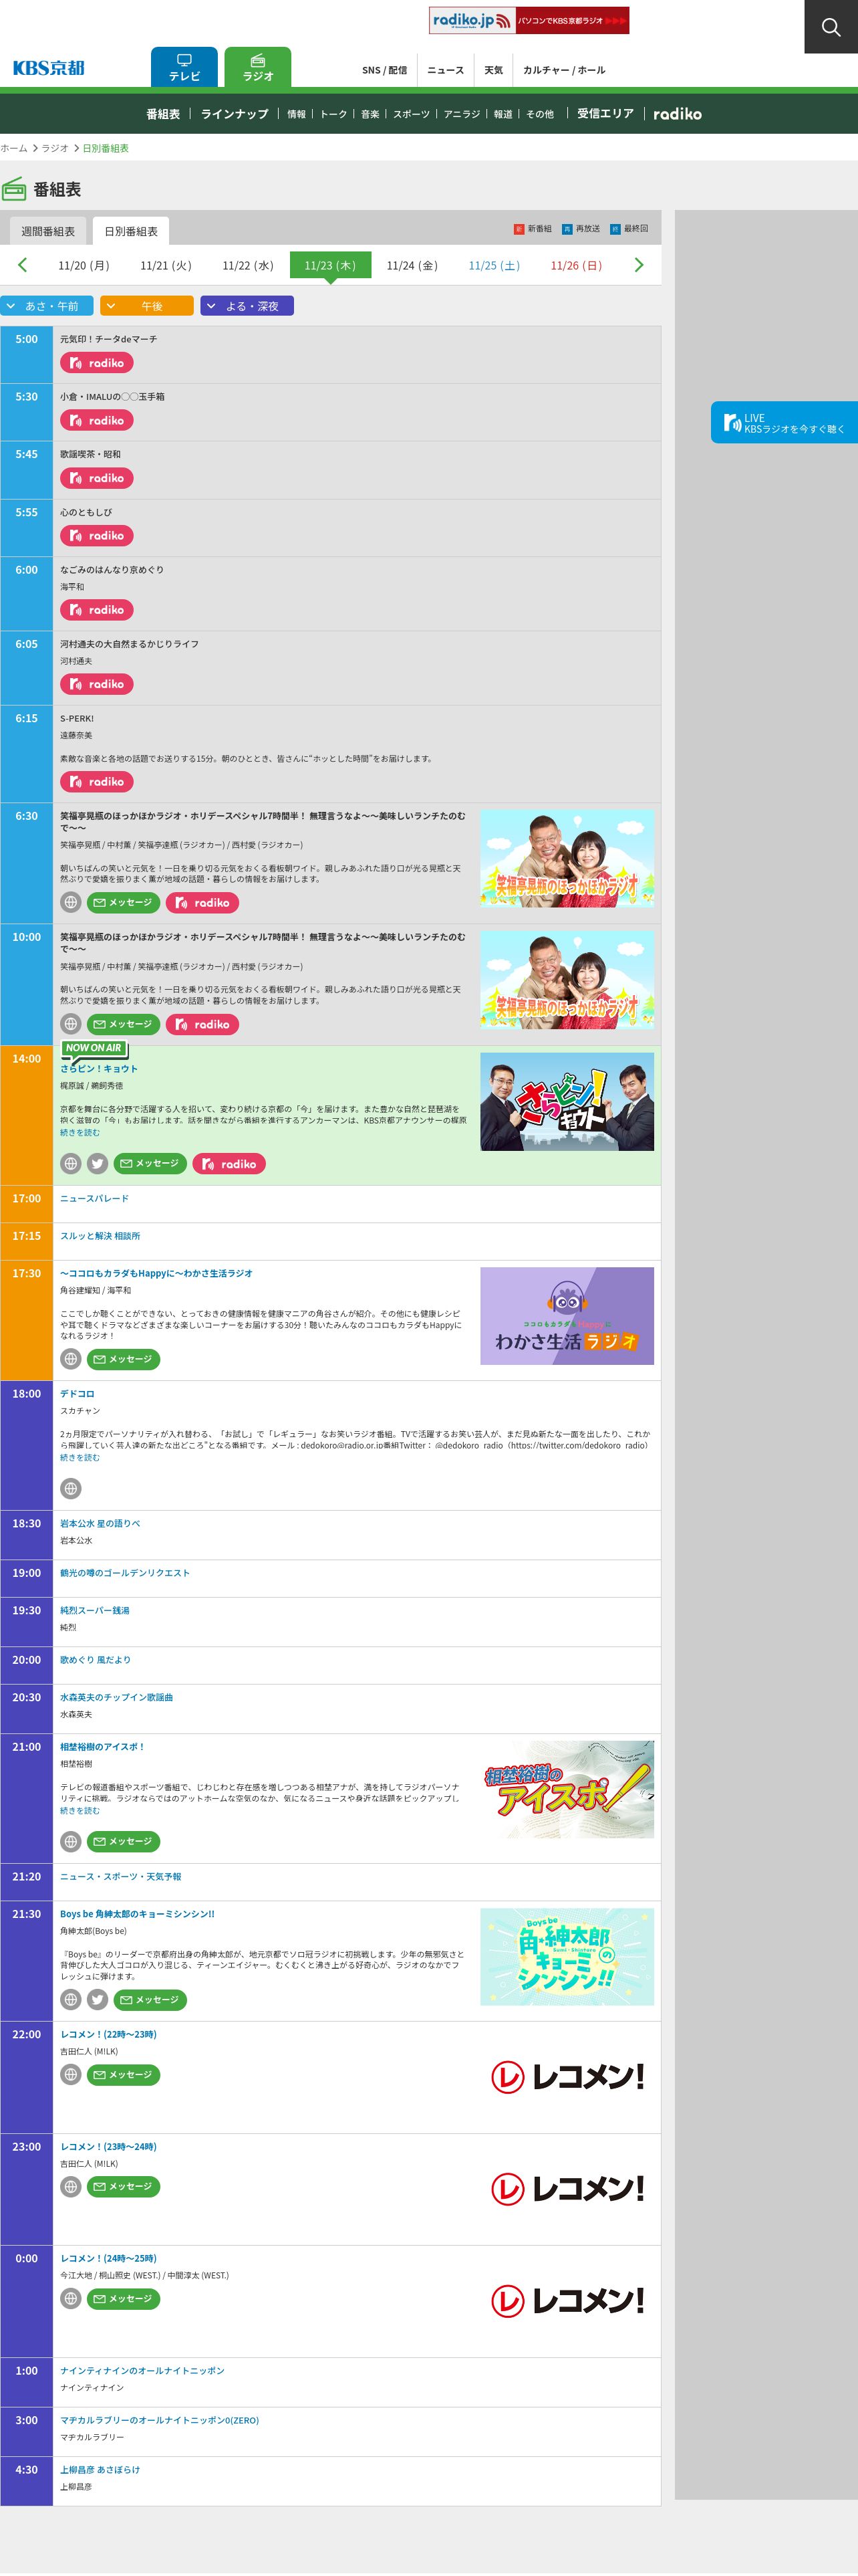Select date 11/21 (火)
This screenshot has width=858, height=2576.
[166, 266]
